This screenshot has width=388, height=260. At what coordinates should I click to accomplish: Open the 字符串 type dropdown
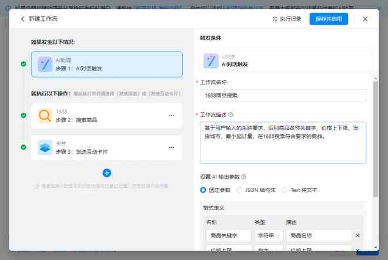[269, 235]
